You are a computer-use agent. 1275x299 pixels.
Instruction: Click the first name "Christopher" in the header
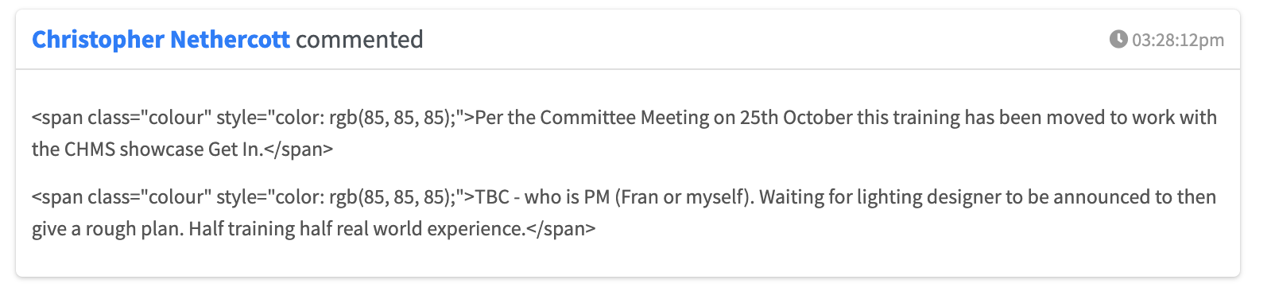(98, 39)
